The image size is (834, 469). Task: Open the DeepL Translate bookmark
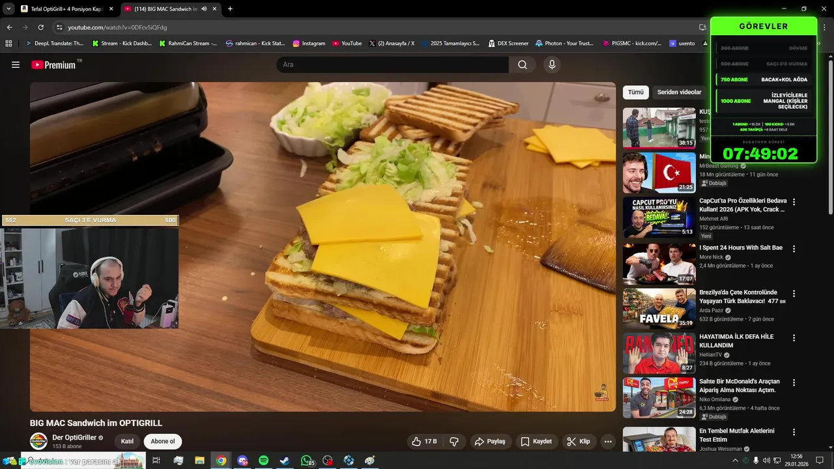[54, 43]
